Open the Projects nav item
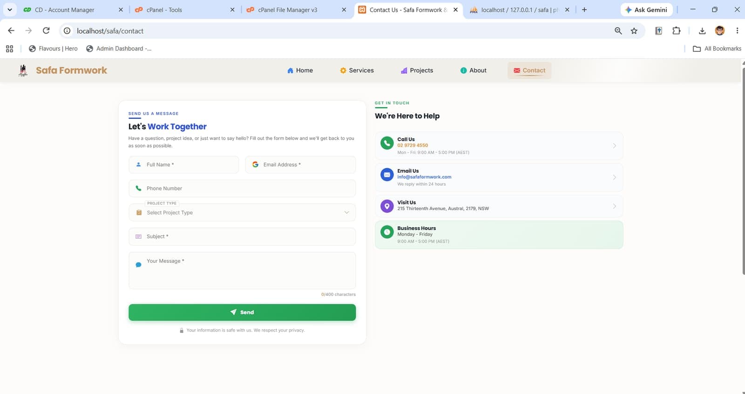 (x=417, y=70)
